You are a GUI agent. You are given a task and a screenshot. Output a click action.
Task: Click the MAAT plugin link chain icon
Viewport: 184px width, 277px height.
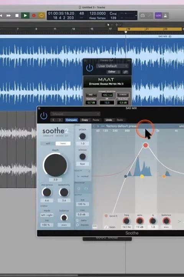click(125, 72)
